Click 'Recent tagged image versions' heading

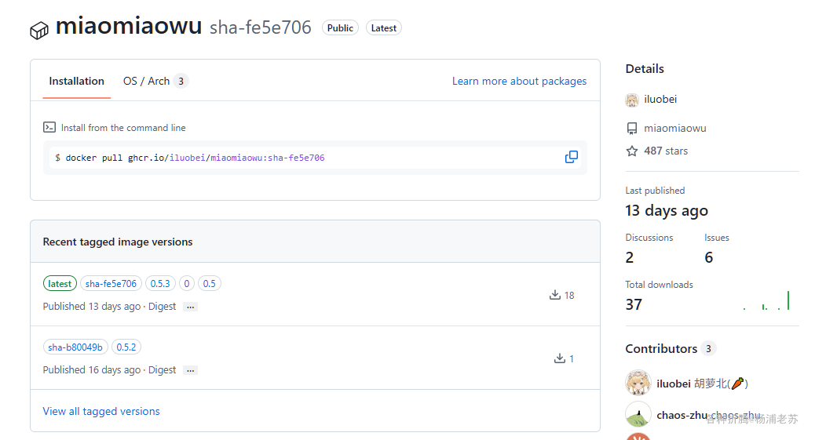click(118, 242)
